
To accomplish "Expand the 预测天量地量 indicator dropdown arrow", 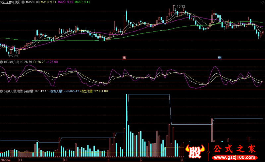I will [2, 91].
